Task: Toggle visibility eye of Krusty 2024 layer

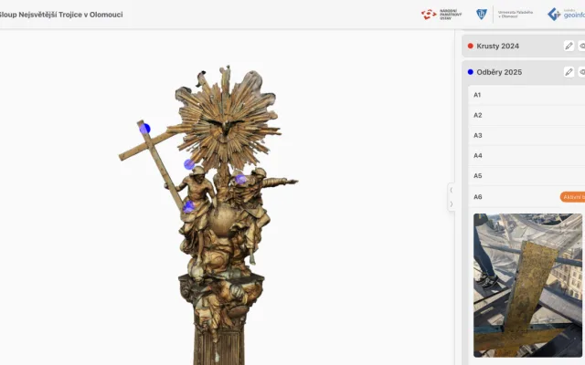Action: pyautogui.click(x=581, y=46)
